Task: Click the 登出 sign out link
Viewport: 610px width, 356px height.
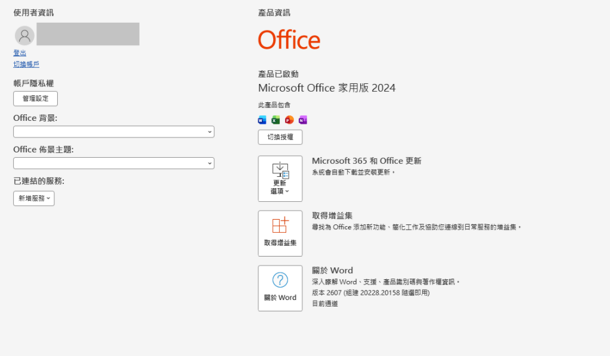Action: (20, 53)
